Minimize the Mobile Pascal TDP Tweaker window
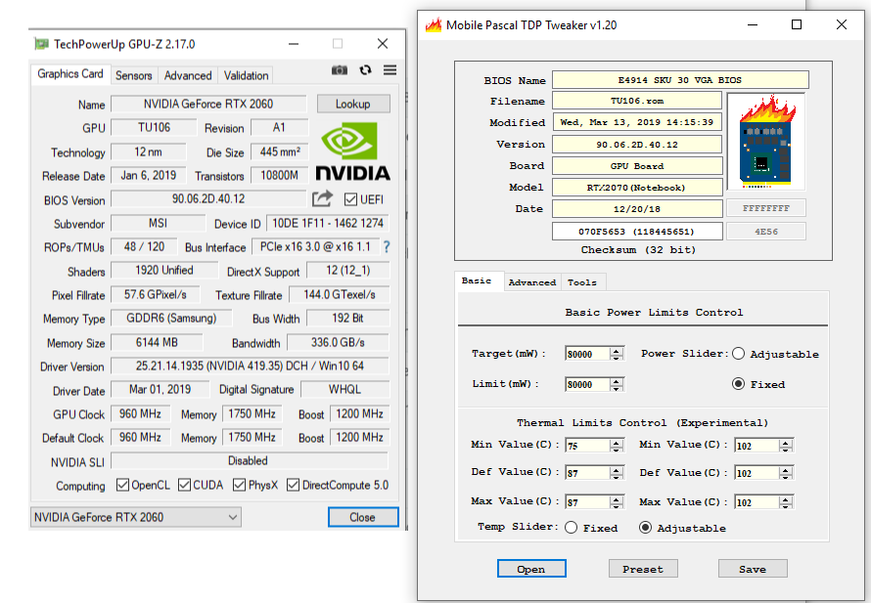This screenshot has height=603, width=871. [x=753, y=25]
